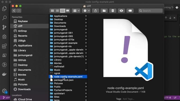Open VS Code Extensions icon
This screenshot has height=101, width=180.
point(4,46)
